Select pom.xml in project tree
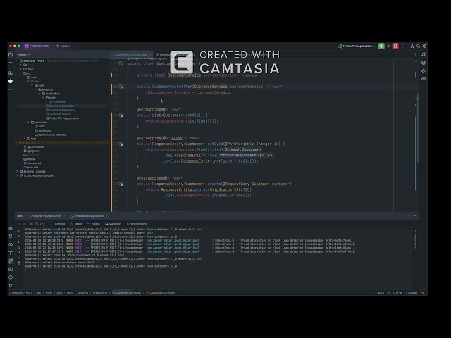Screen dimensions: 451x338 click(32, 168)
